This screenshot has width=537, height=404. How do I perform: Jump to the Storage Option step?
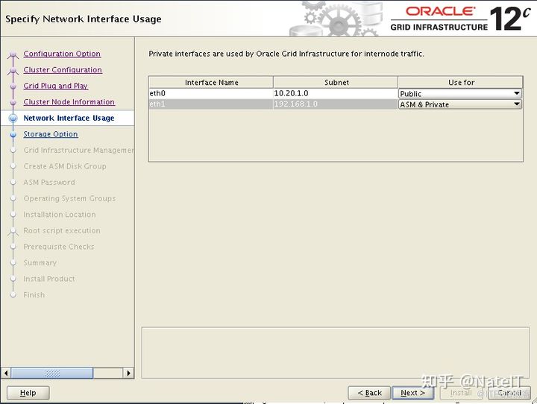click(51, 134)
